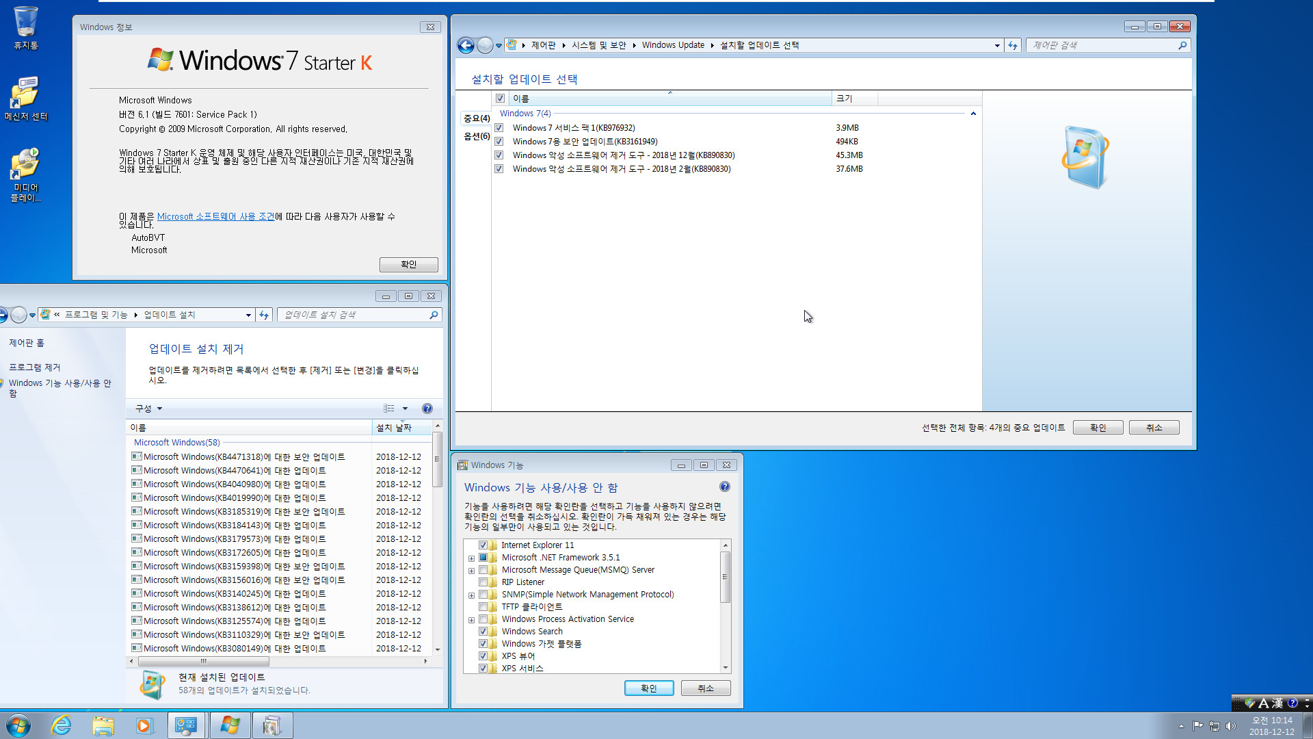Confirm selected updates in Windows Update
The image size is (1313, 739).
click(1098, 428)
